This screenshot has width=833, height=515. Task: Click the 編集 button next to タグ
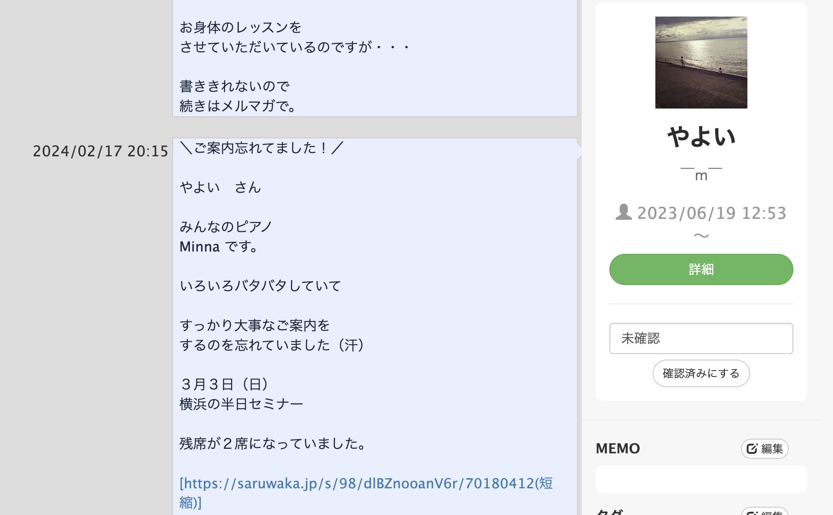point(765,511)
